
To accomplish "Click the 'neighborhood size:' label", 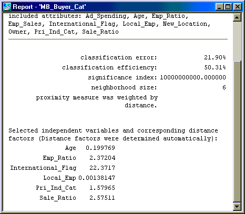I will (x=124, y=87).
